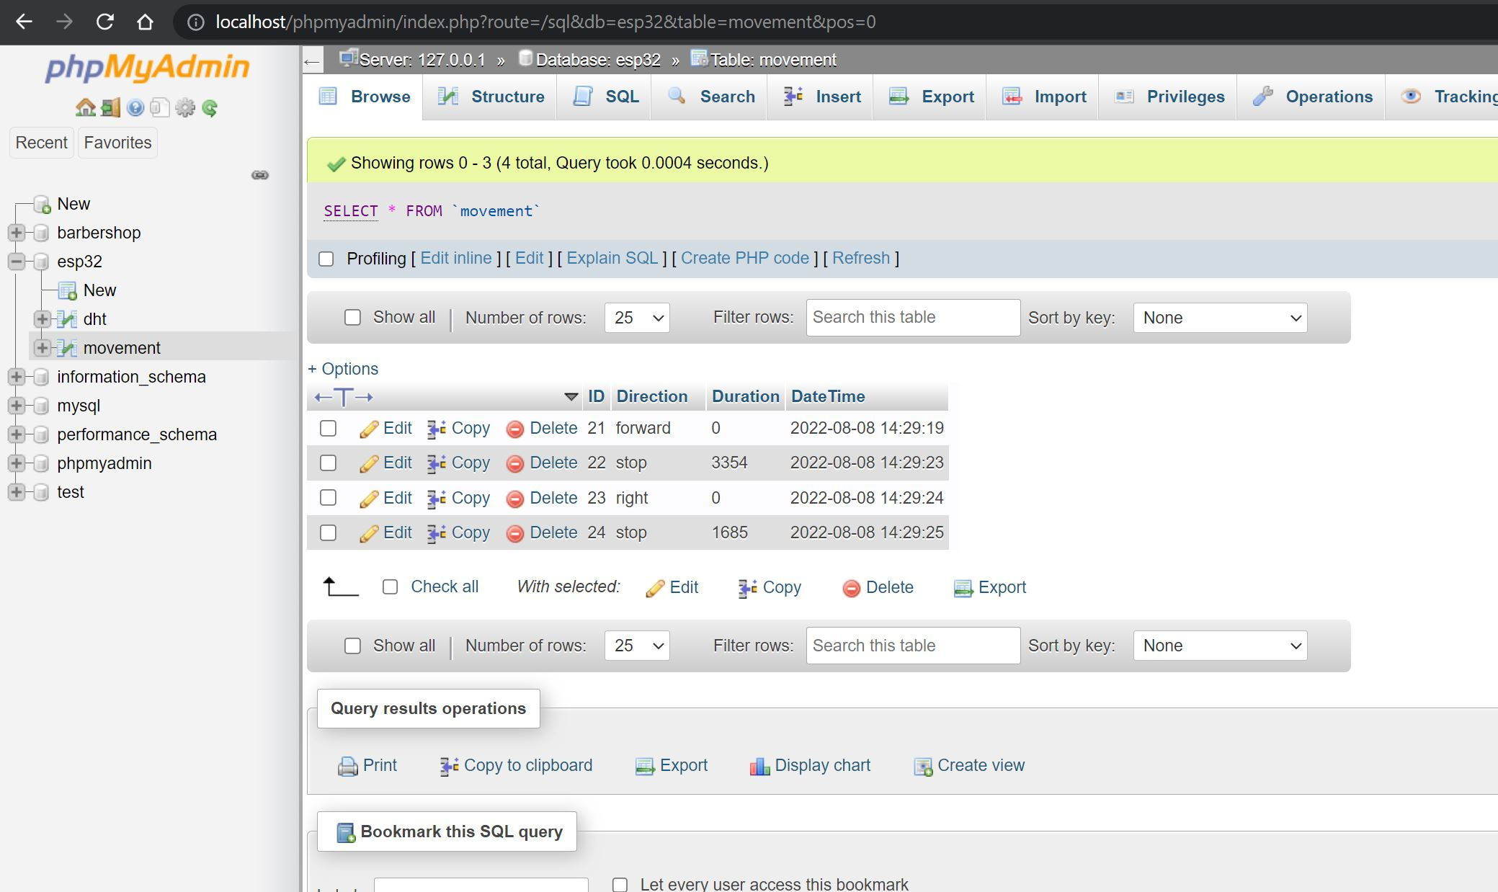
Task: Reload navigation panel with green refresh icon
Action: (x=210, y=108)
